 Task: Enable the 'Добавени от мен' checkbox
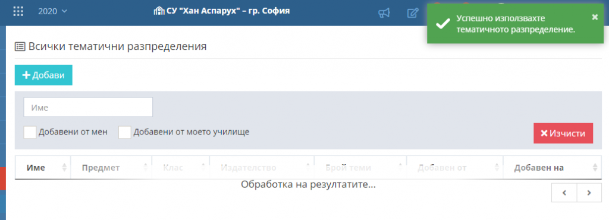click(x=30, y=133)
